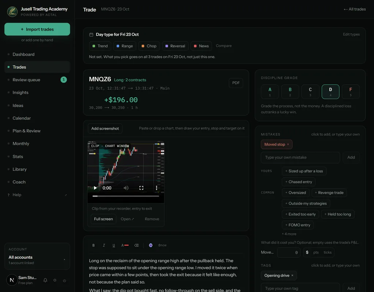Viewport: 374px width, 292px height.
Task: Go back via All trades link
Action: coord(355,9)
